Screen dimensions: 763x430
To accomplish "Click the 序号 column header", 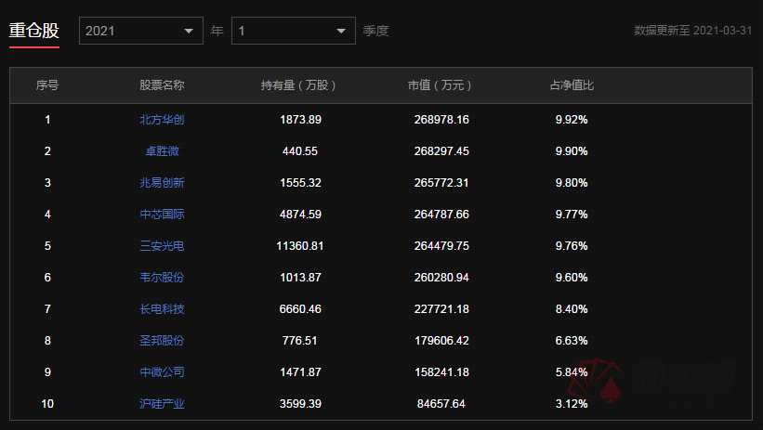I will pyautogui.click(x=47, y=85).
